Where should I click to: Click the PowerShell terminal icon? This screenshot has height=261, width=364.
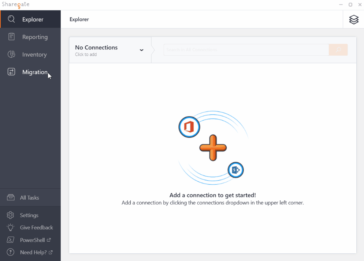click(x=11, y=240)
